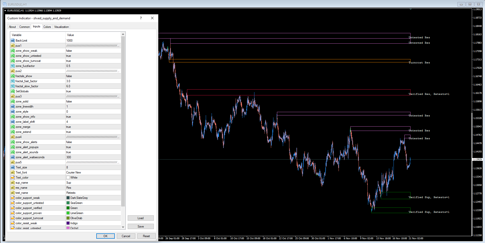Open the chart window EURUSD title icon
The image size is (485, 243).
click(x=5, y=4)
